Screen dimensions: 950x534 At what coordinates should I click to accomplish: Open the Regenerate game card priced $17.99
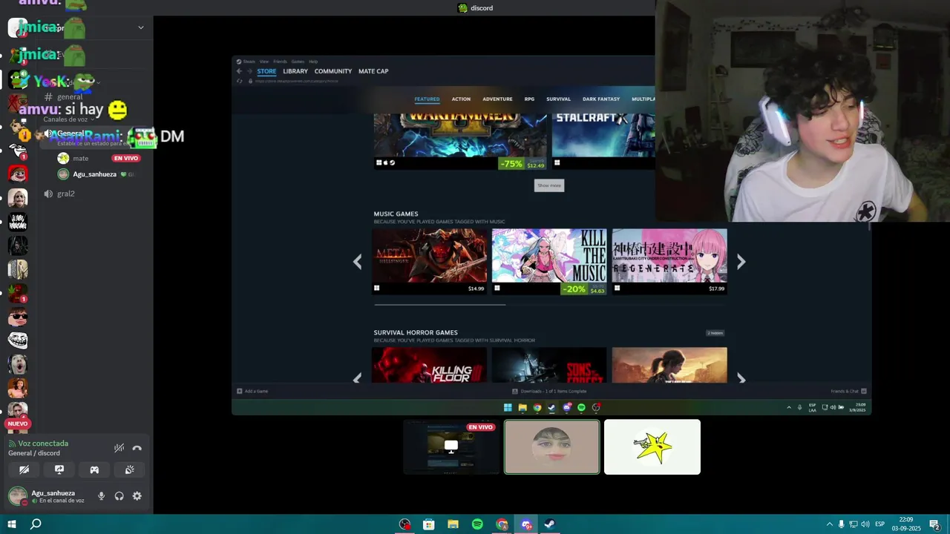click(x=669, y=261)
